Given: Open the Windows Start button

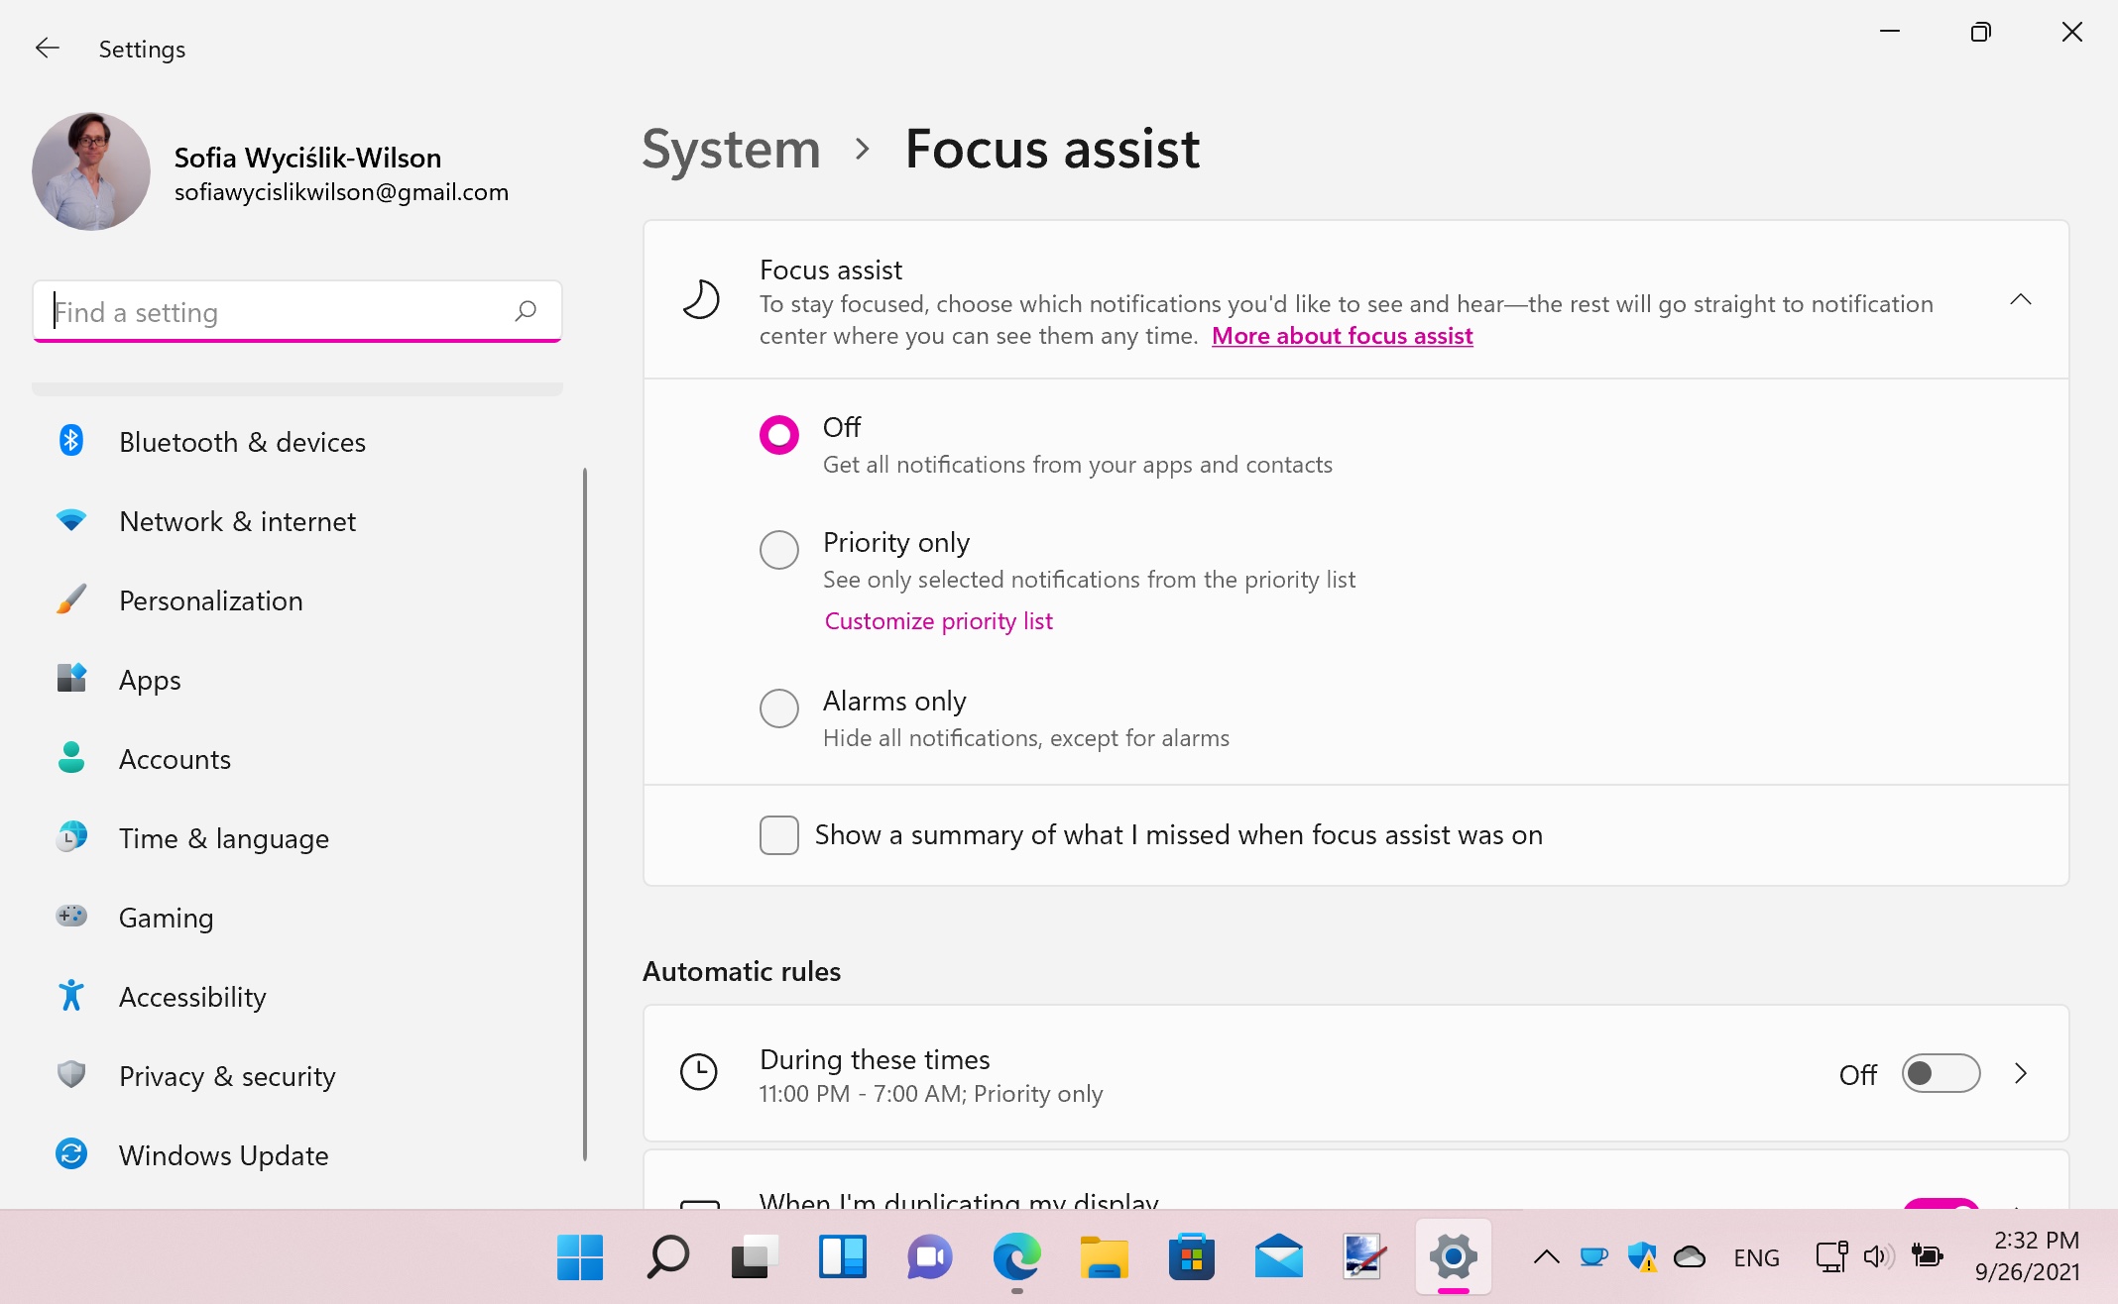Looking at the screenshot, I should click(x=580, y=1257).
